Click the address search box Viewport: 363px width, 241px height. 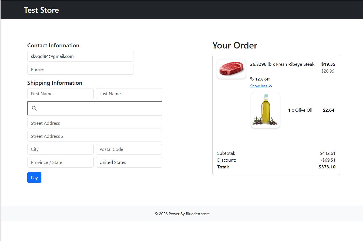[99, 108]
